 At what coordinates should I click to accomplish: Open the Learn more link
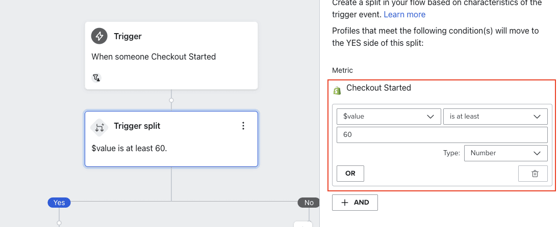404,14
